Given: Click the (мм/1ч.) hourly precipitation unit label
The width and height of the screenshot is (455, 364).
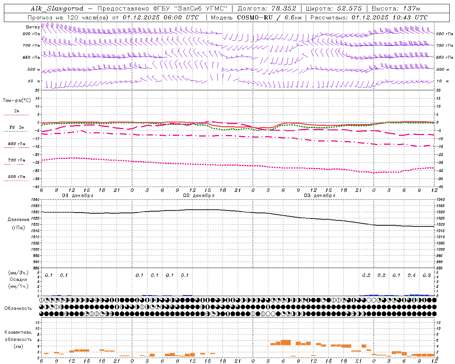Looking at the screenshot, I should (x=18, y=286).
